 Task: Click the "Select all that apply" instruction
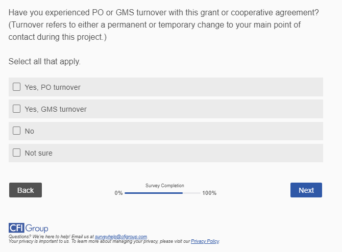44,62
